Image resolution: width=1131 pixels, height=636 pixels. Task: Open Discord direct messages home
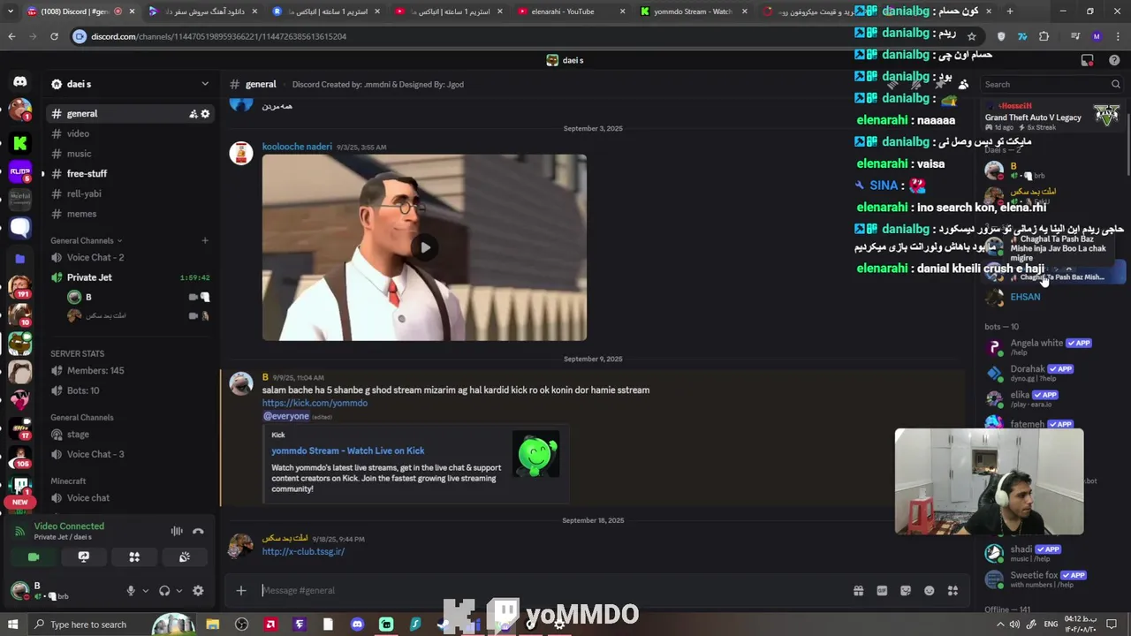coord(19,82)
